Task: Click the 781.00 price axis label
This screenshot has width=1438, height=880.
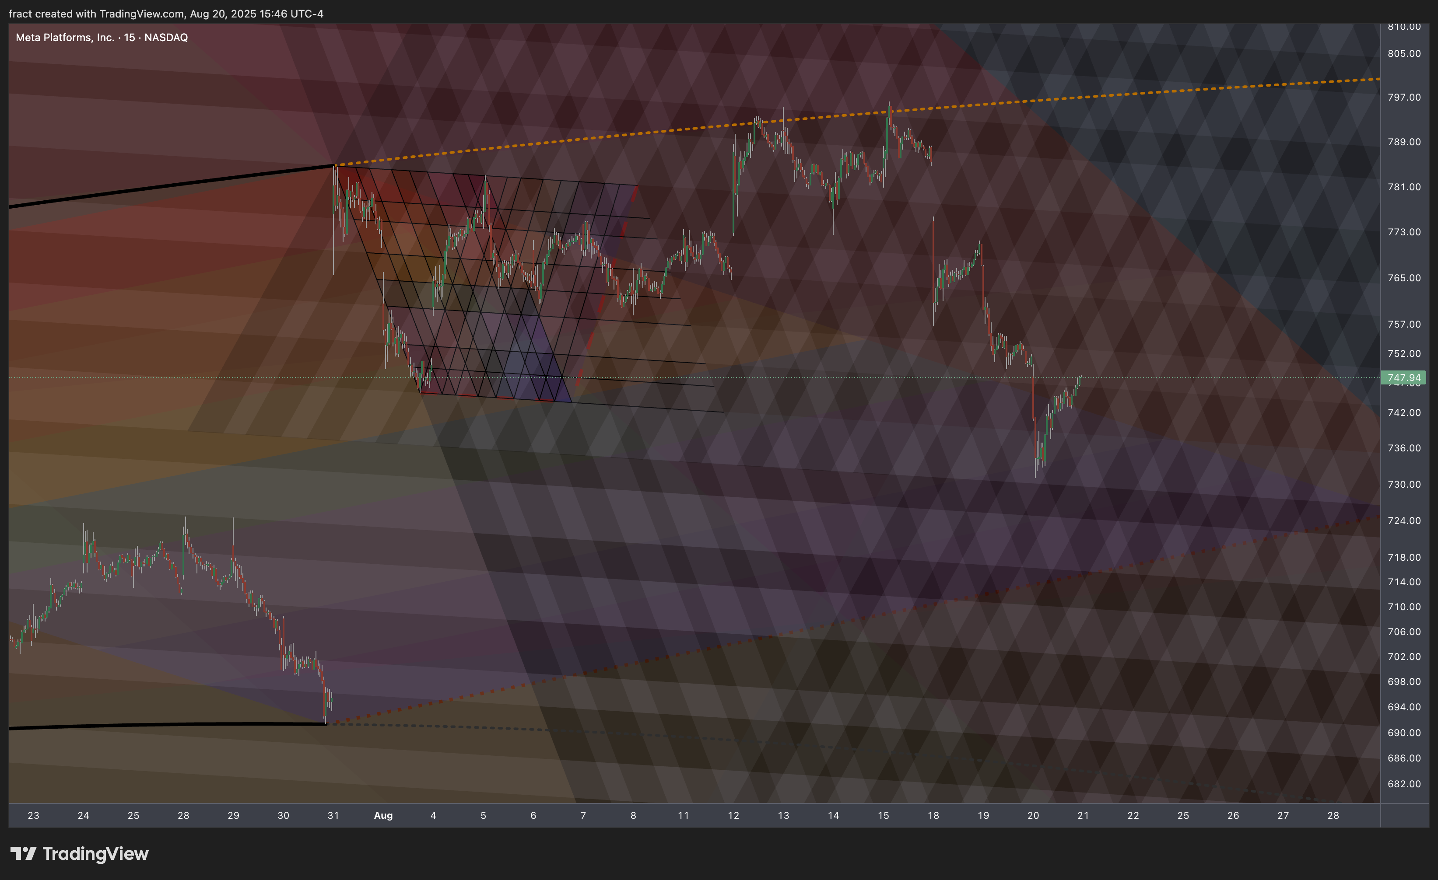Action: (x=1404, y=187)
